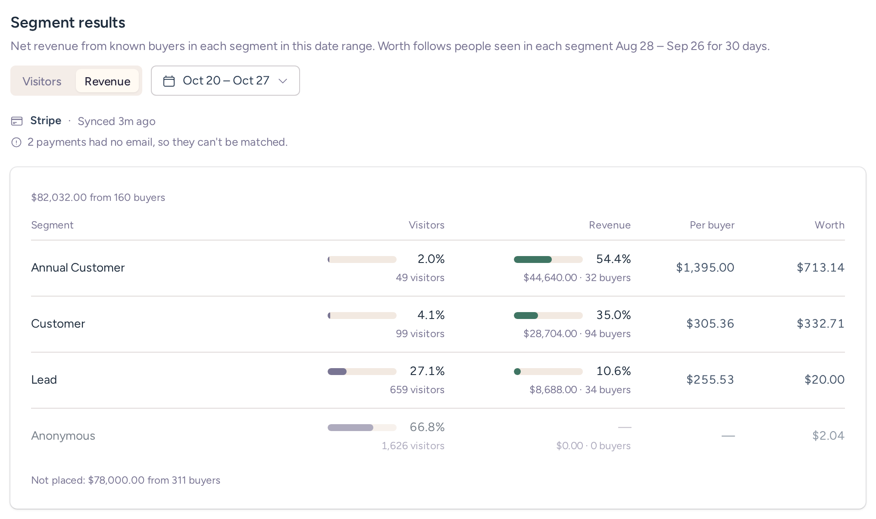Screen dimensions: 876x519
Task: Click the Anonymous segment name
Action: [x=63, y=436]
